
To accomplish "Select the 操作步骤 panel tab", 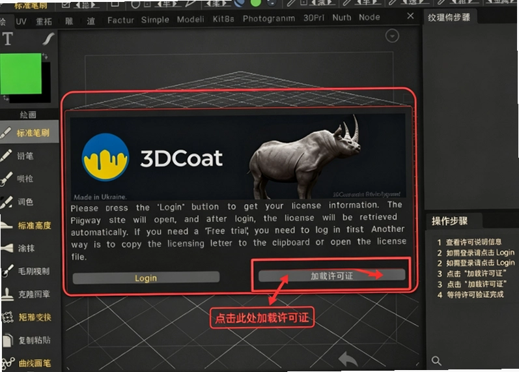I will pyautogui.click(x=449, y=221).
